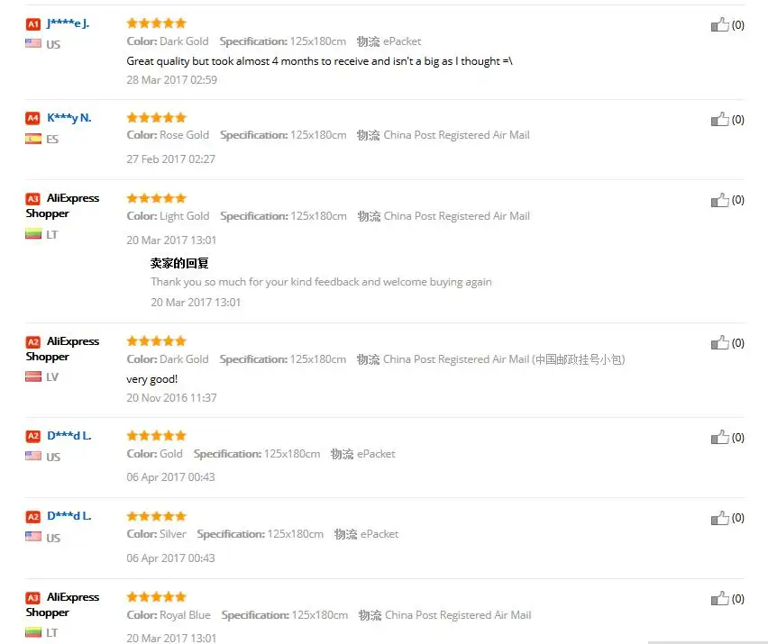
Task: Open J****e J.'s reviewer profile
Action: pyautogui.click(x=69, y=23)
